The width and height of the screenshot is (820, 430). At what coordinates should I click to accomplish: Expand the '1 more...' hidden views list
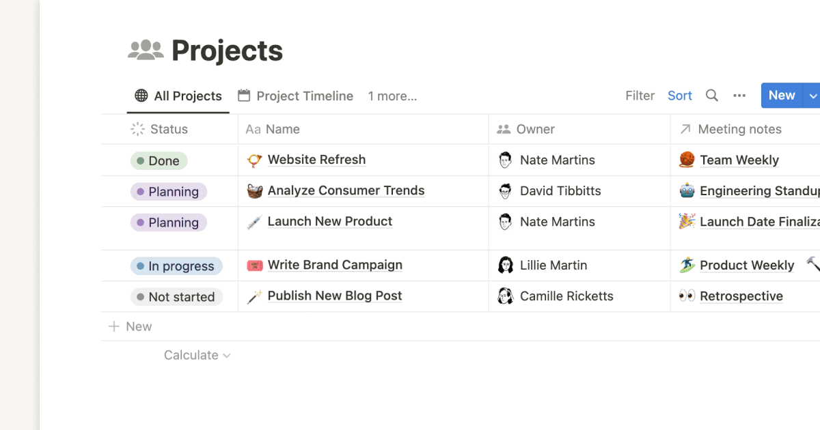392,96
